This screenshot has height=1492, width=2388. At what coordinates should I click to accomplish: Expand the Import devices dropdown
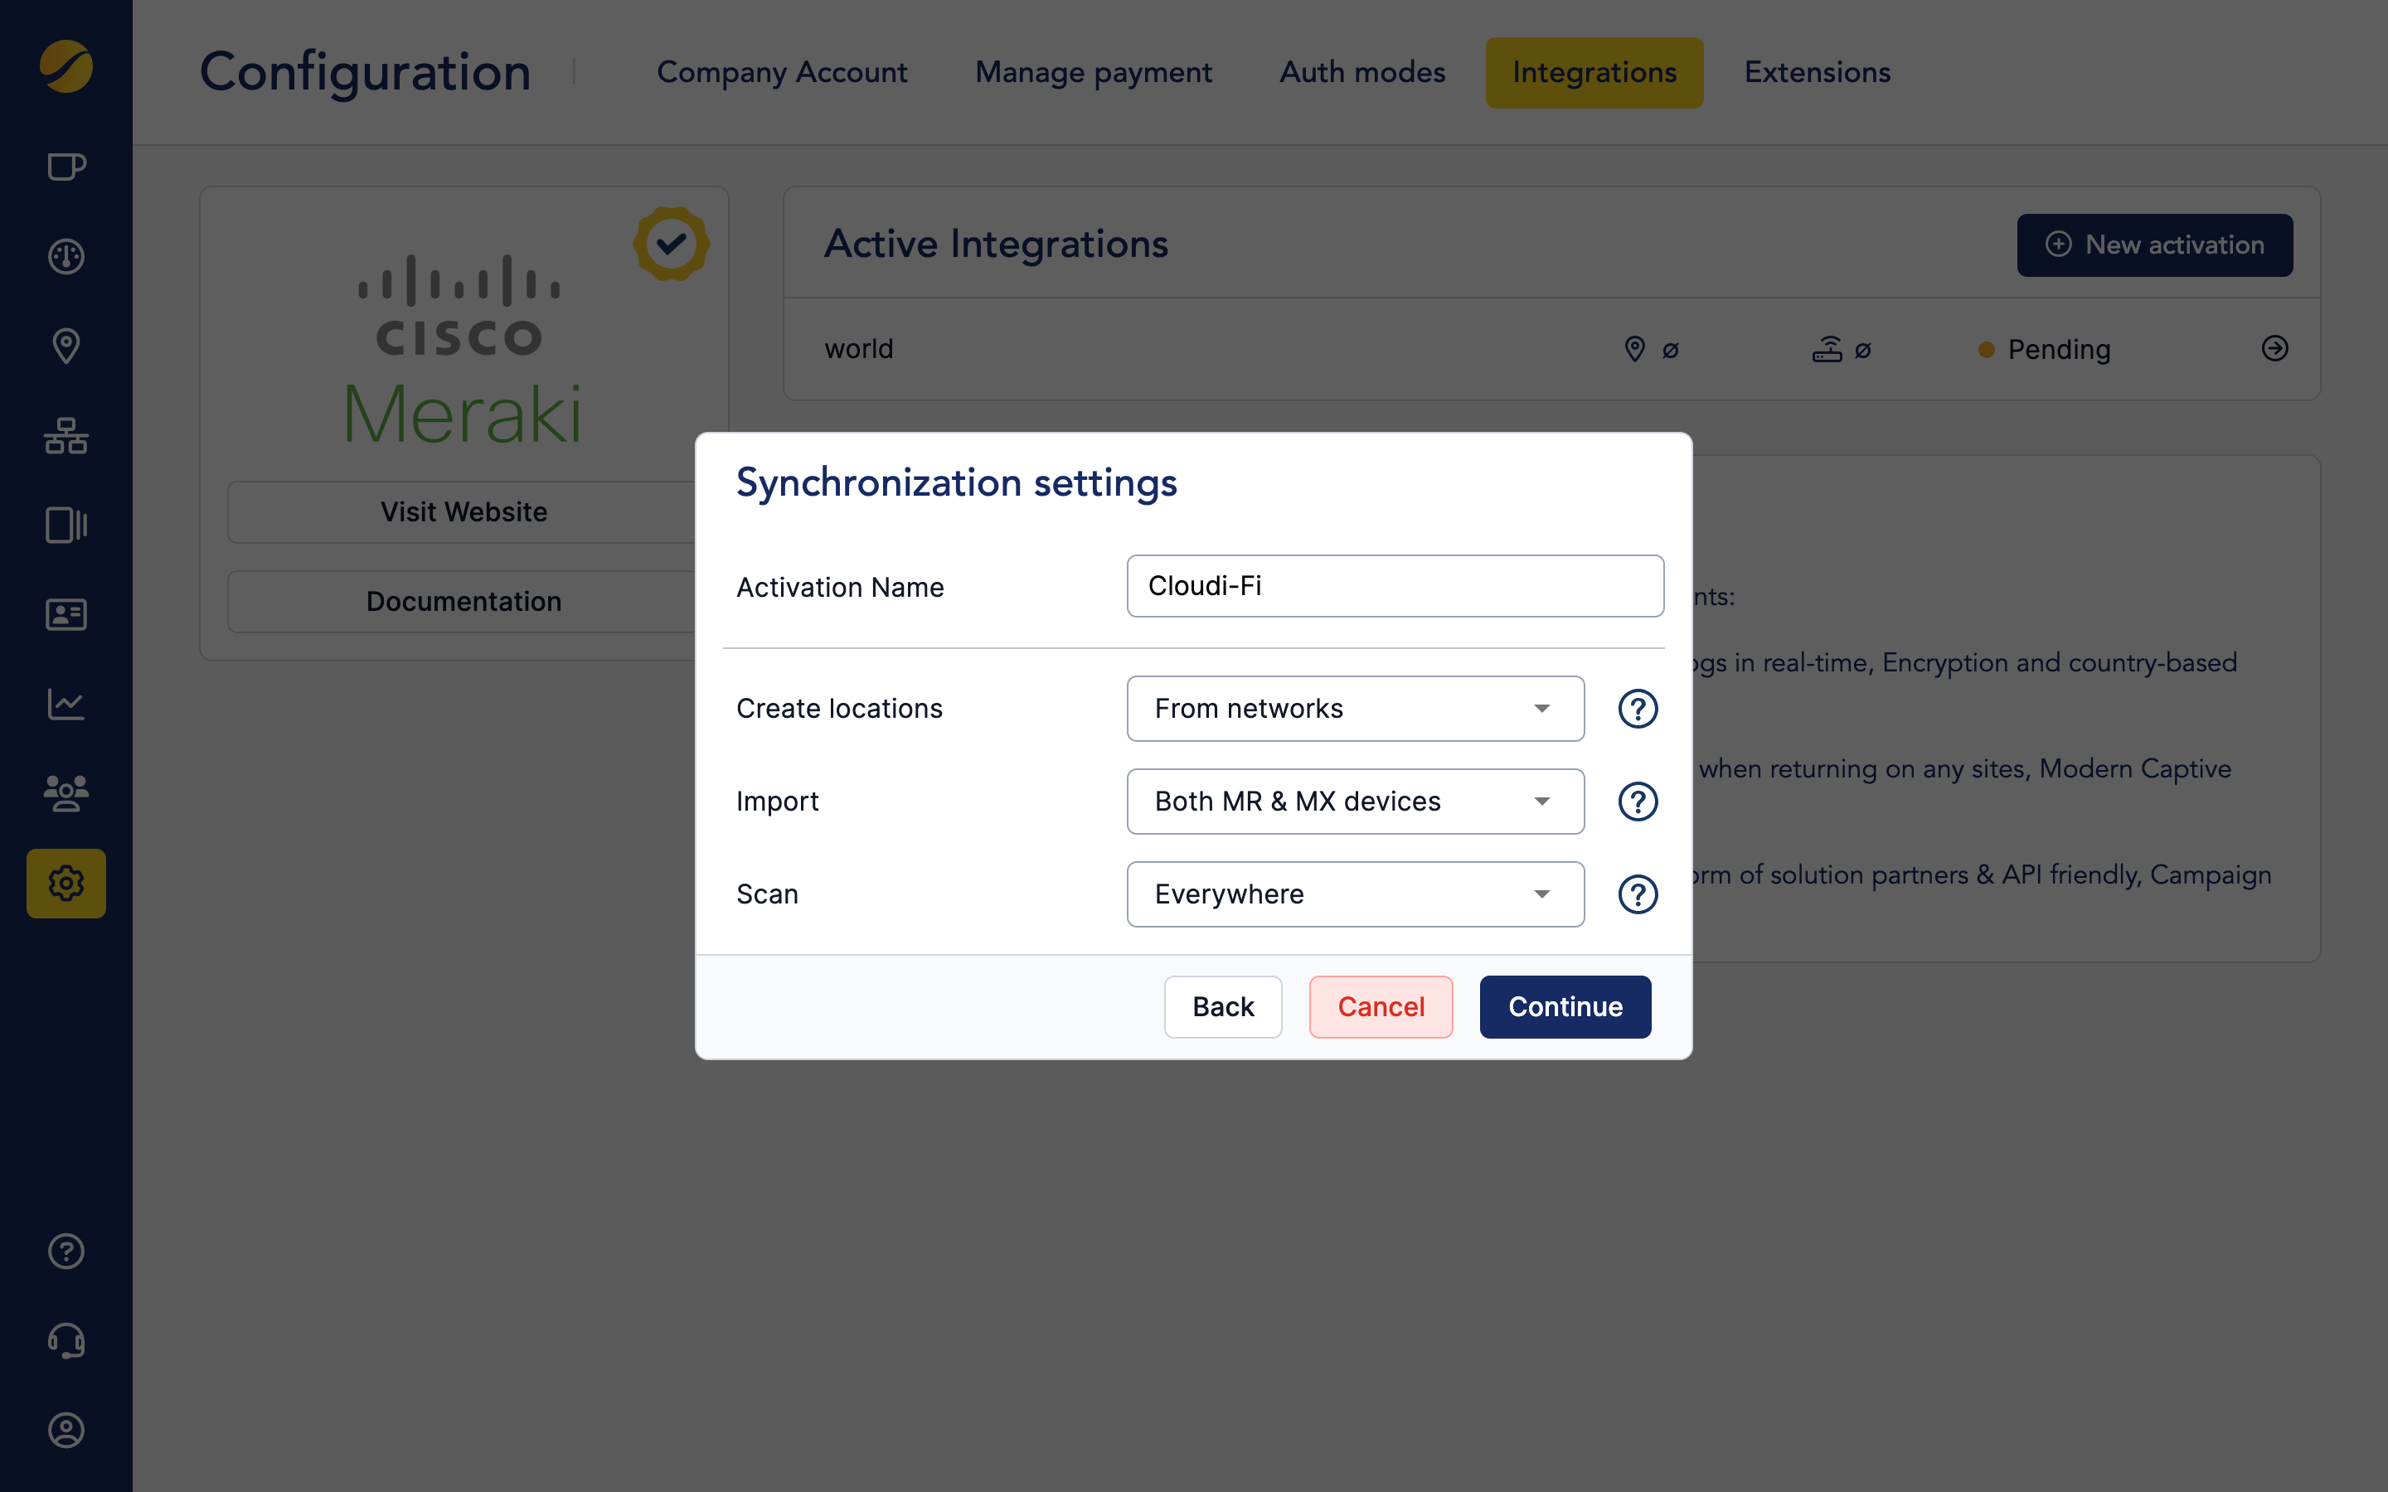point(1354,802)
